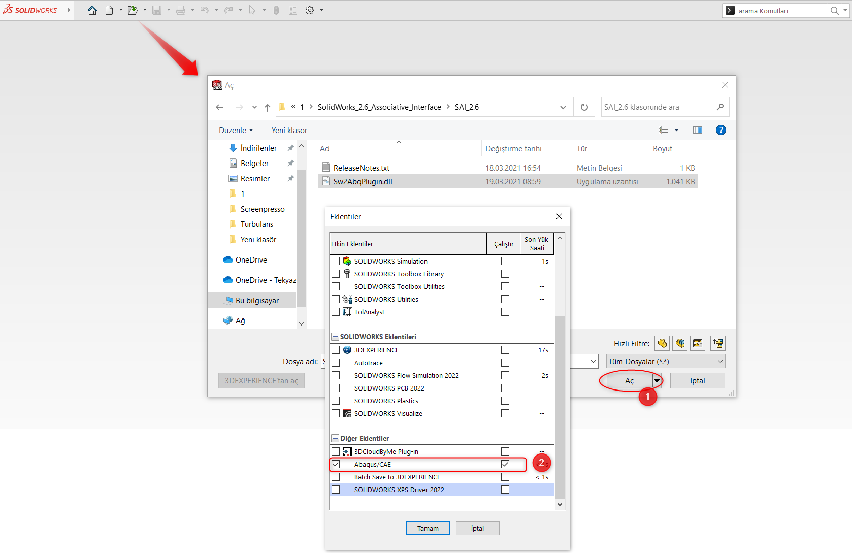Select the Drawings quick filter icon
Screen dimensions: 852x553
pos(698,343)
